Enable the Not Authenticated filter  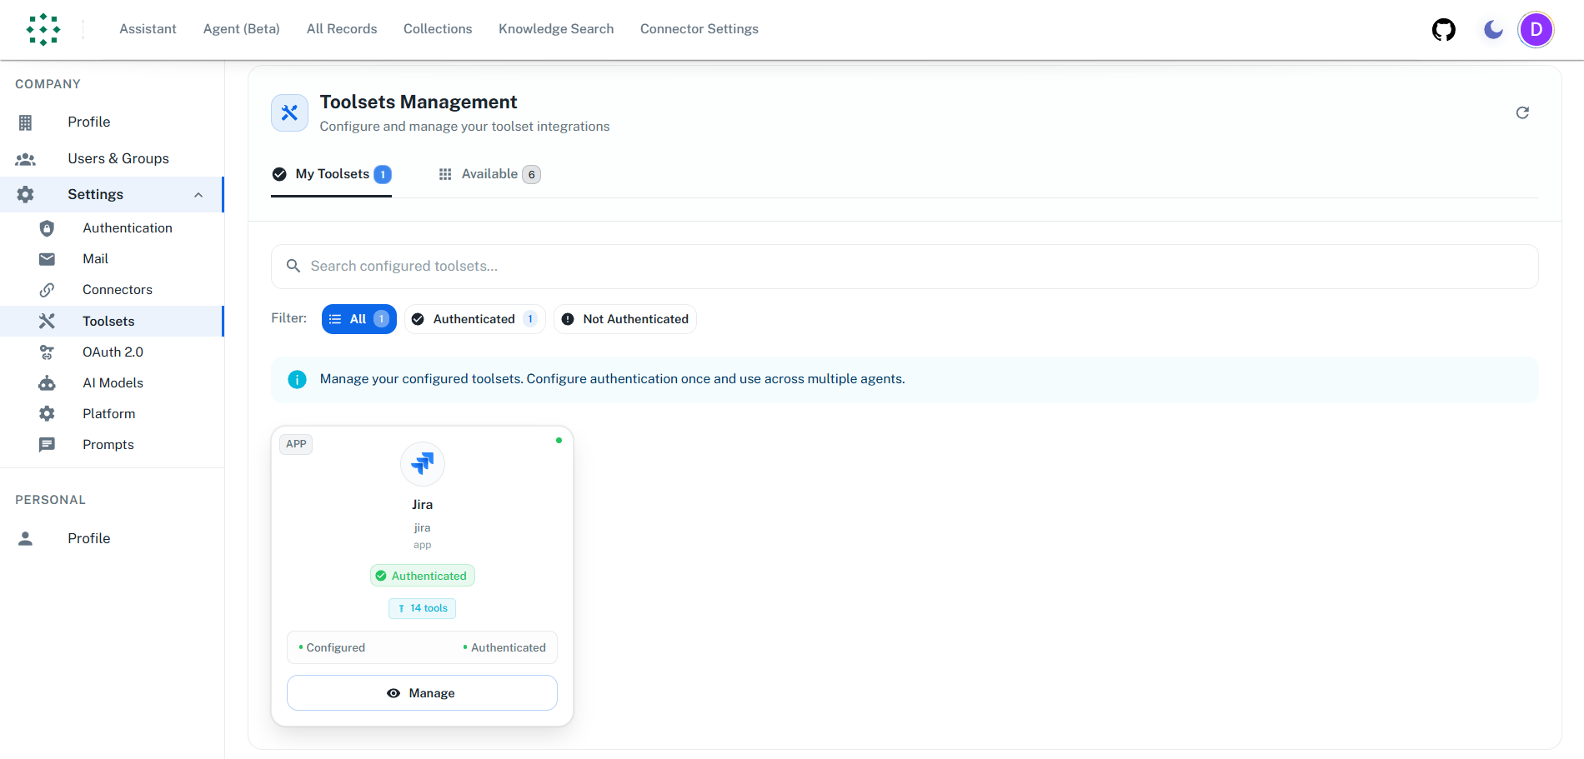[624, 318]
